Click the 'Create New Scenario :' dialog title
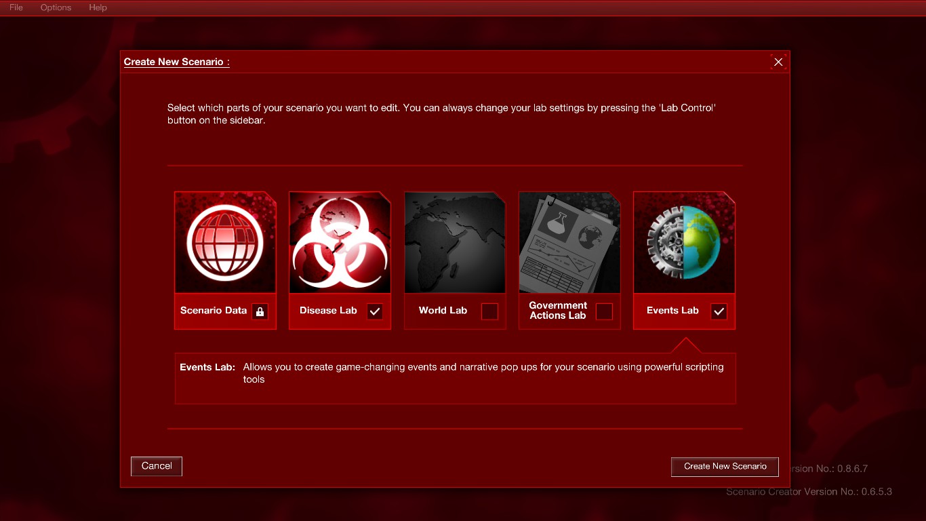This screenshot has width=926, height=521. click(x=177, y=62)
